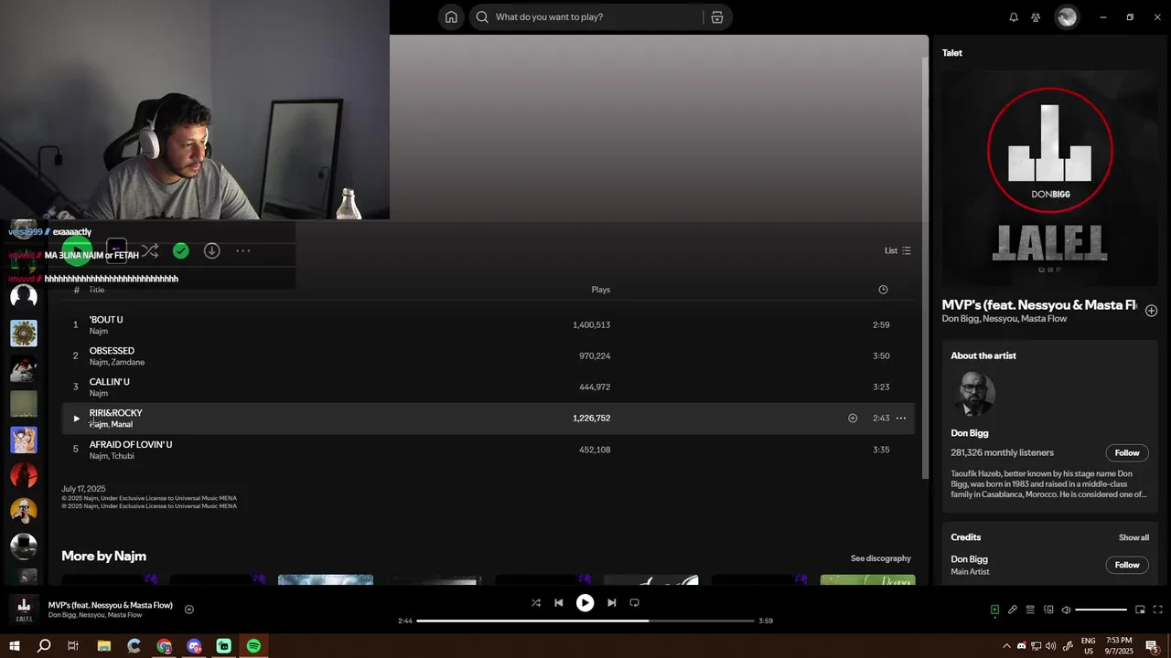Image resolution: width=1171 pixels, height=658 pixels.
Task: Open the List view options dropdown
Action: [x=897, y=250]
